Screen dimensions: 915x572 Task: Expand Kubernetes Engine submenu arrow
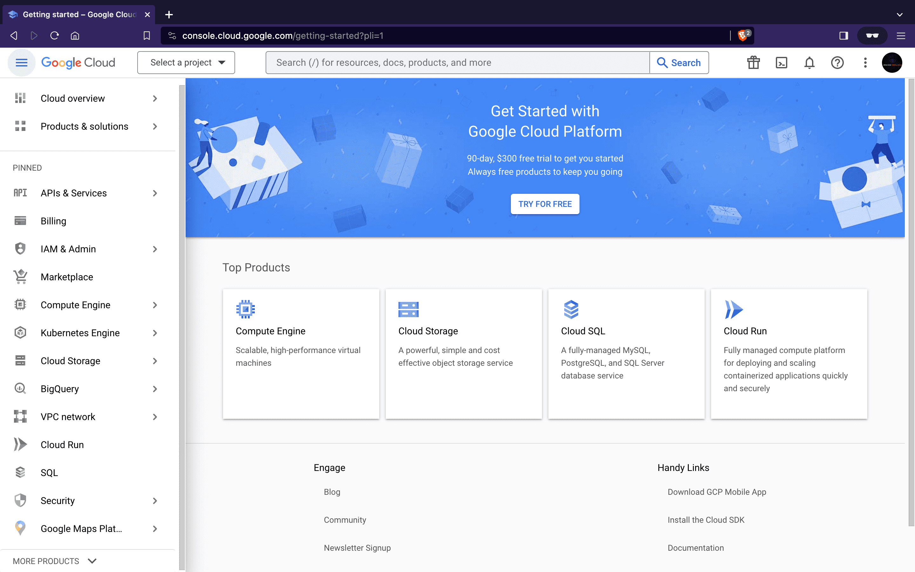[x=155, y=333]
